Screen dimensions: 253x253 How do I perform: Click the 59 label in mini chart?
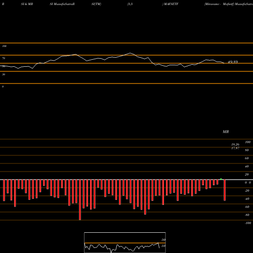163,240
